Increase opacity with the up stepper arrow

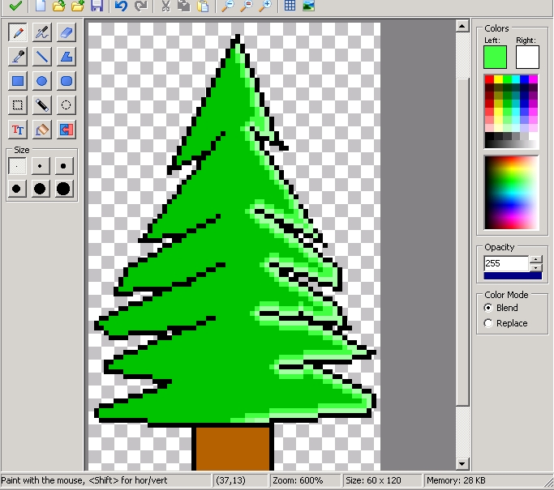pos(535,259)
